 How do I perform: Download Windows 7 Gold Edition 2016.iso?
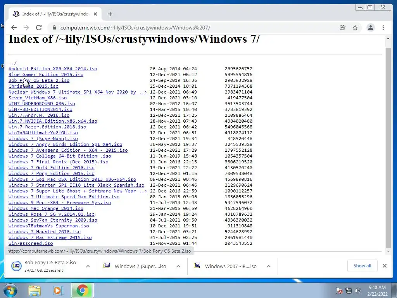coord(52,168)
